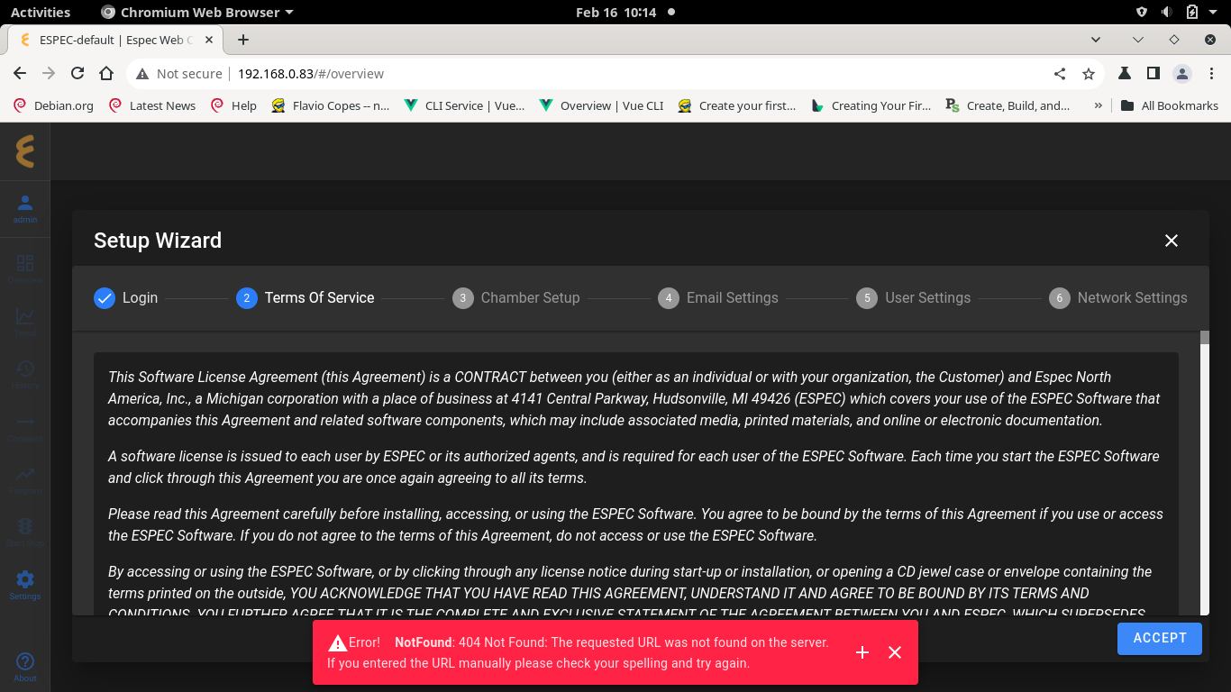
Task: Bookmark this page with star icon
Action: pos(1089,74)
